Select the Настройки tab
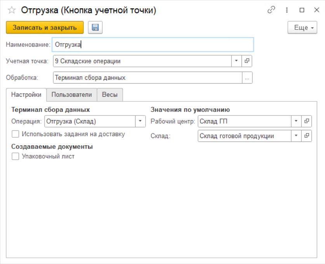This screenshot has height=264, width=325. point(26,94)
